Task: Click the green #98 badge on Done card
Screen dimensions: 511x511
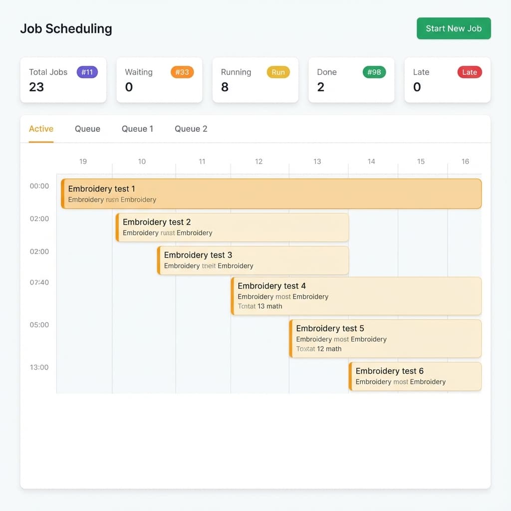Action: [374, 72]
